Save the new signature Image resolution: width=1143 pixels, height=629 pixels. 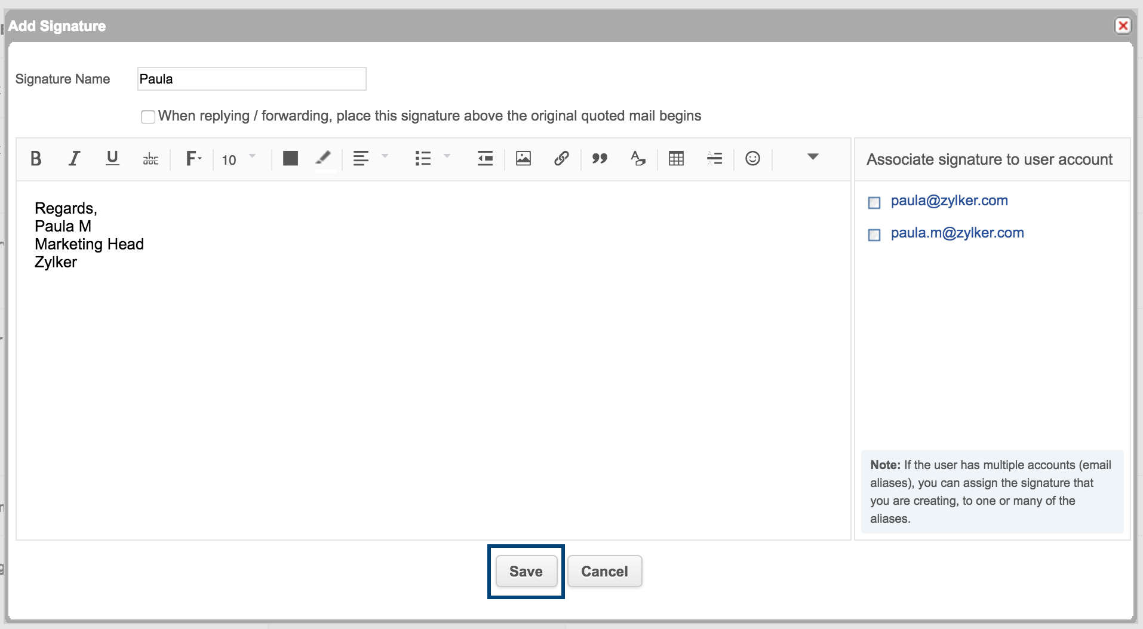(526, 572)
